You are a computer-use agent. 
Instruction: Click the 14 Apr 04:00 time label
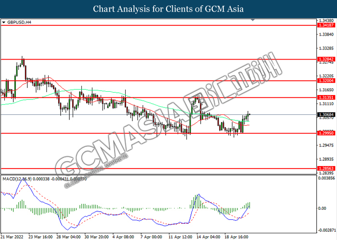click(x=208, y=237)
